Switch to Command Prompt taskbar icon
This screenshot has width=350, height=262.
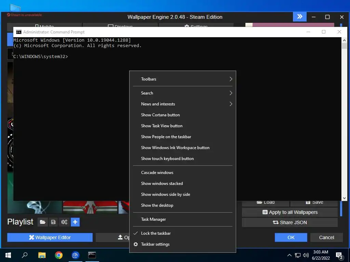(92, 255)
